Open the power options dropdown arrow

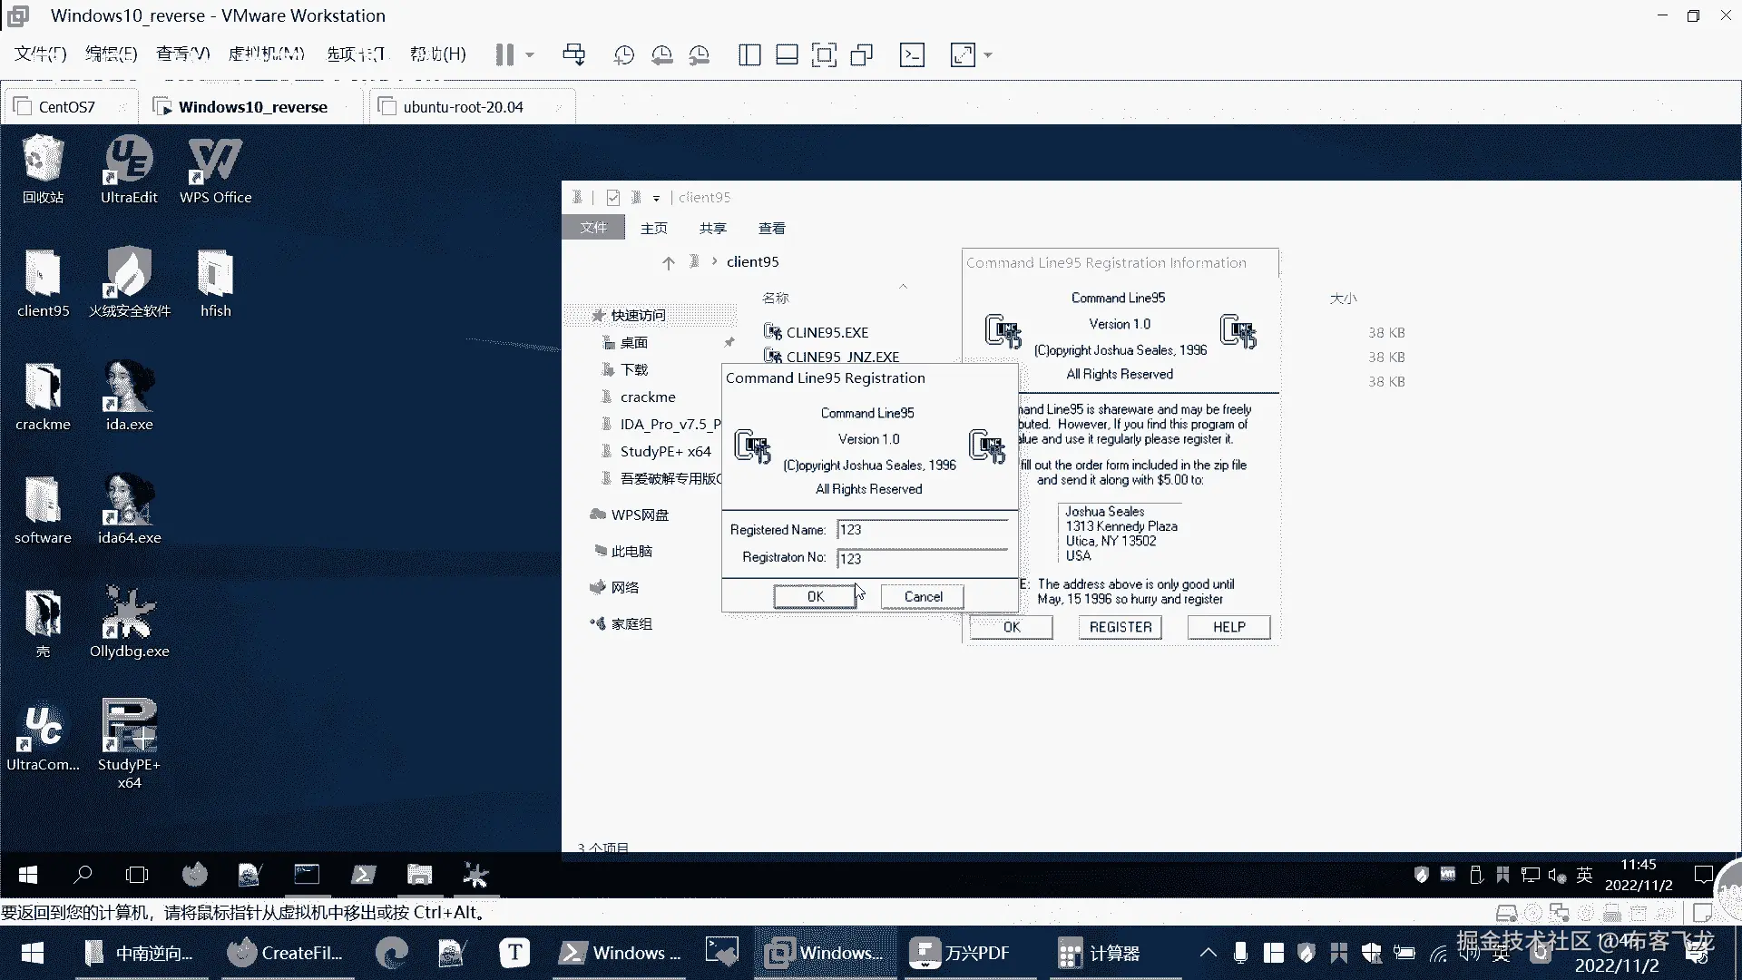point(531,54)
